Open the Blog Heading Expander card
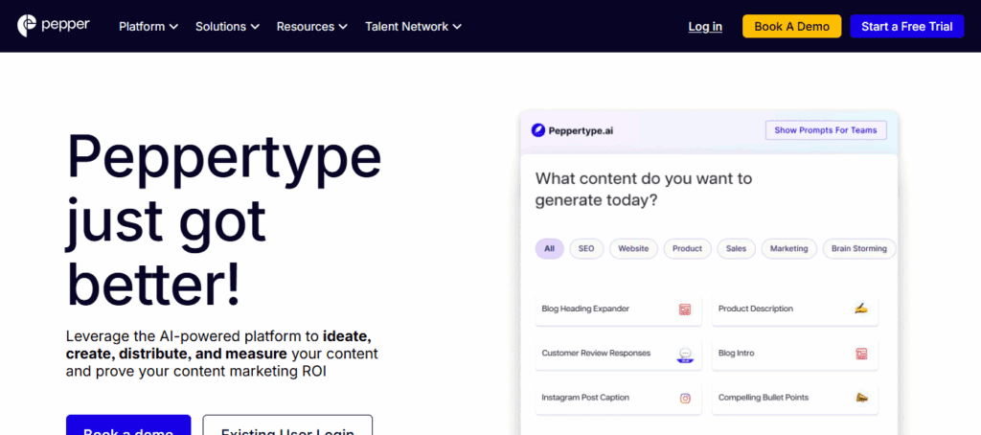This screenshot has width=981, height=435. coord(618,309)
